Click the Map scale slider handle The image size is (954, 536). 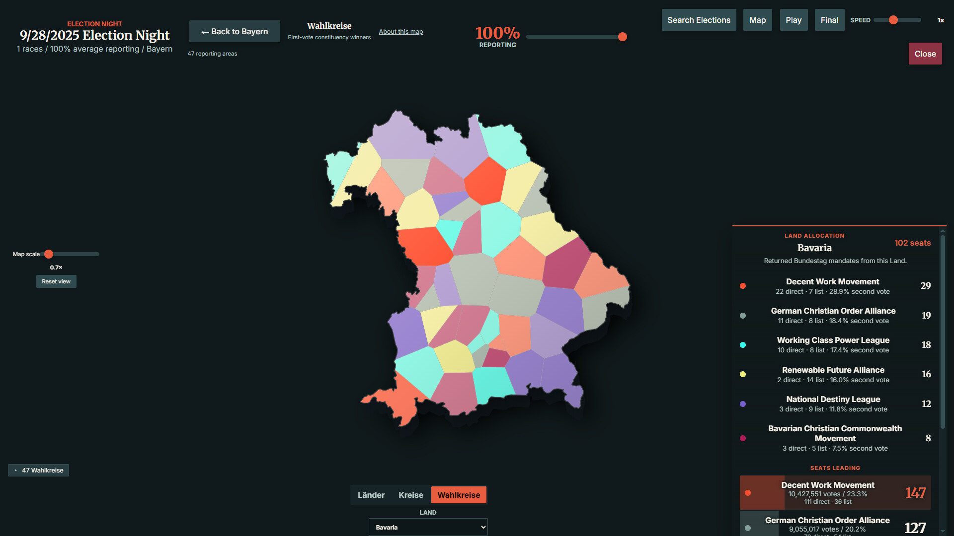(49, 254)
